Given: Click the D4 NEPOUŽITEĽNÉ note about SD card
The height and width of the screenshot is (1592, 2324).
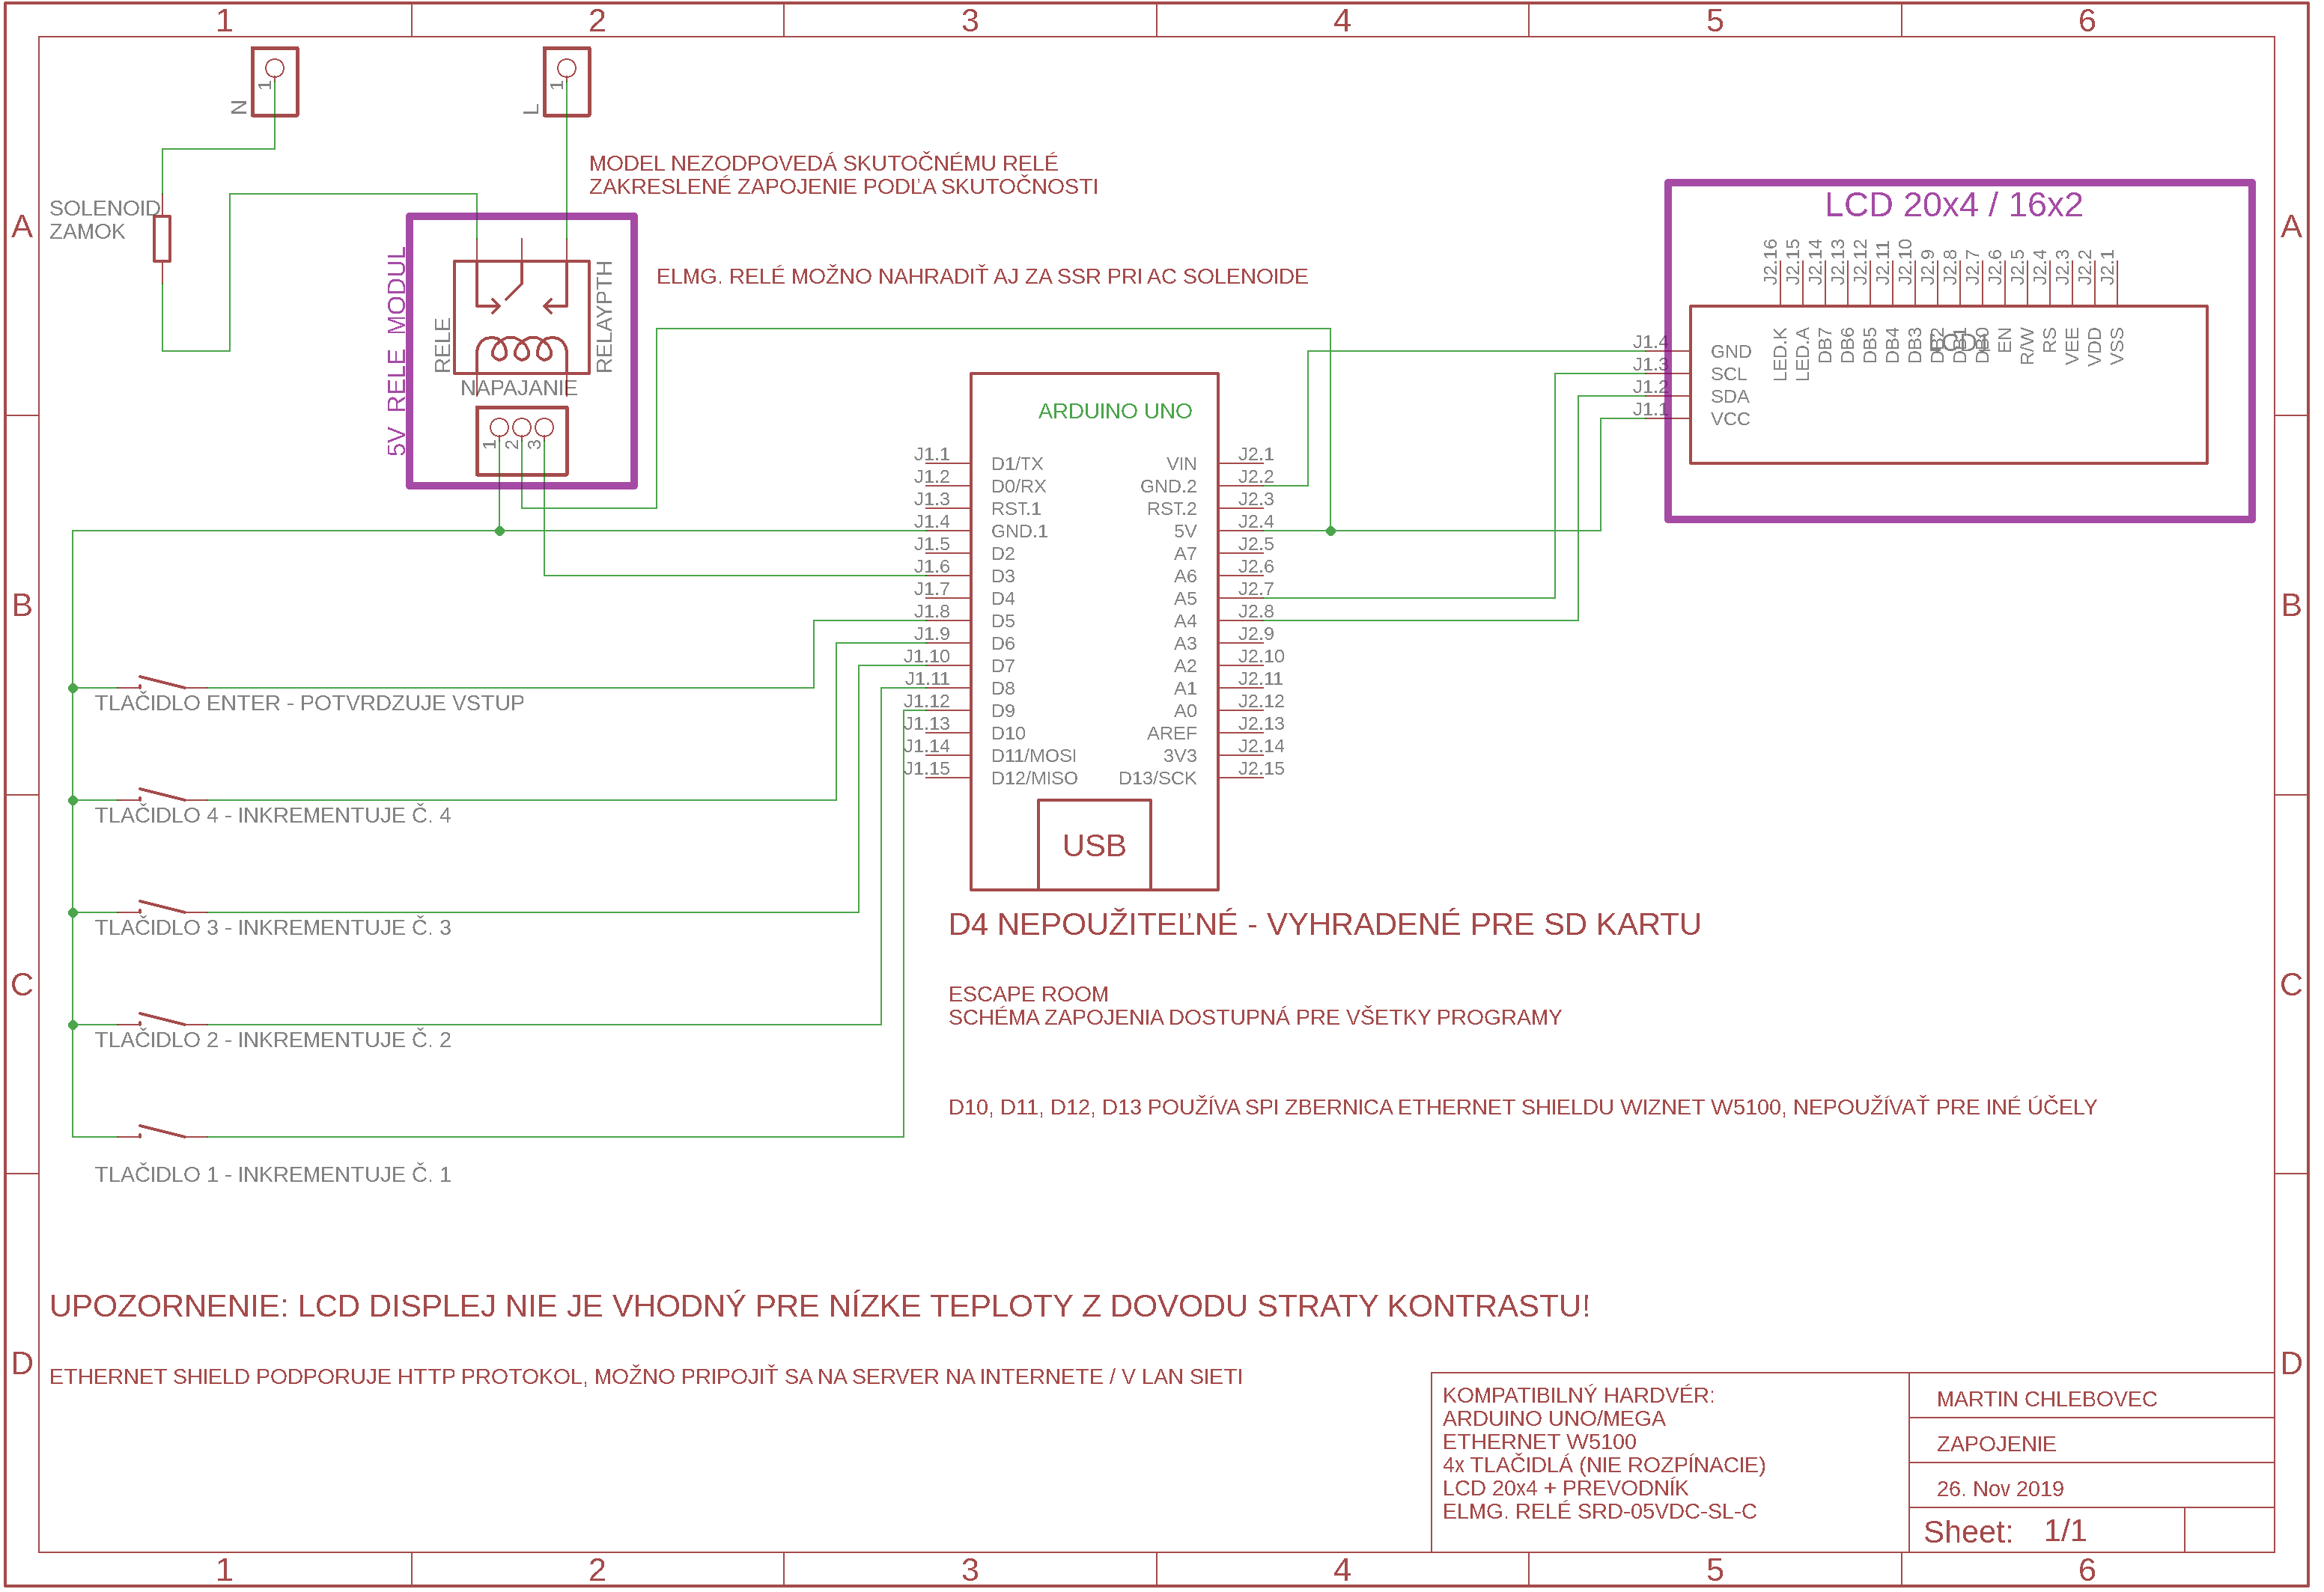Looking at the screenshot, I should coord(1324,924).
